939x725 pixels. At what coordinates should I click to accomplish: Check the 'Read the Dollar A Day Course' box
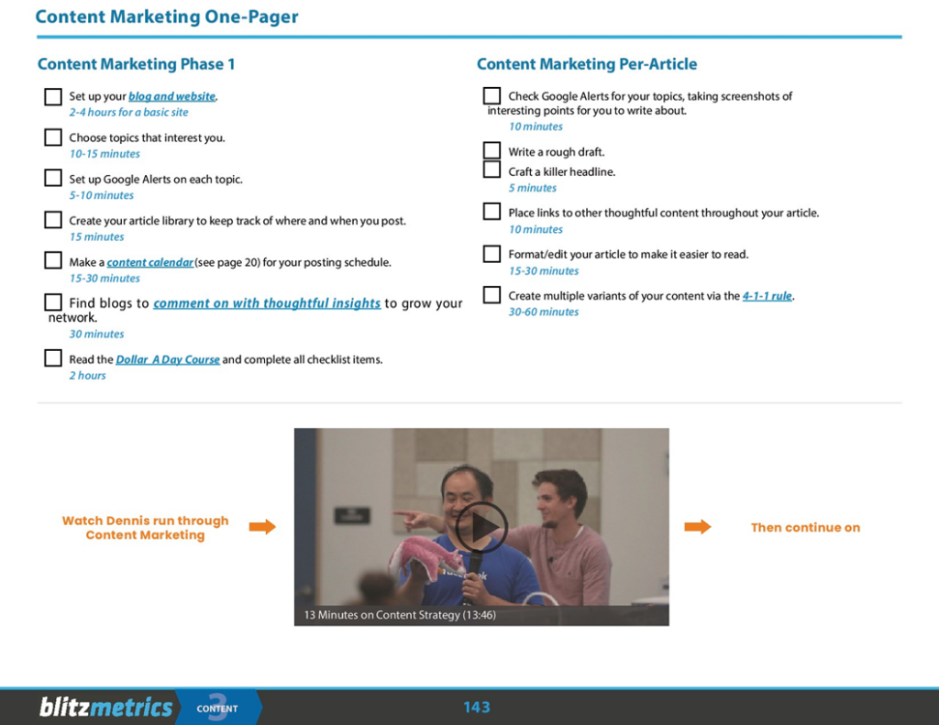(53, 358)
